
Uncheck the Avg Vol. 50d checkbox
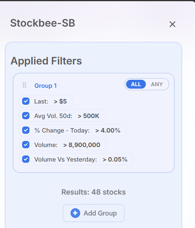point(26,116)
